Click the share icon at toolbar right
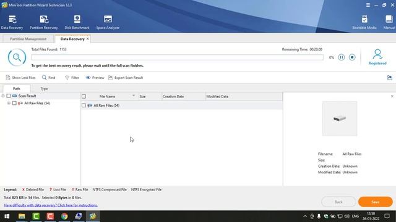396x222 pixels. click(390, 78)
